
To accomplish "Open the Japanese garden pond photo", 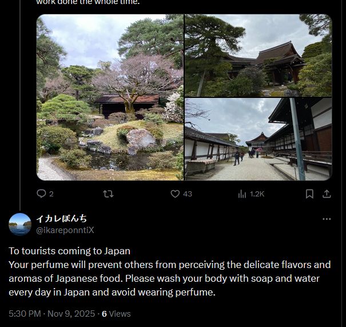I will [x=110, y=97].
